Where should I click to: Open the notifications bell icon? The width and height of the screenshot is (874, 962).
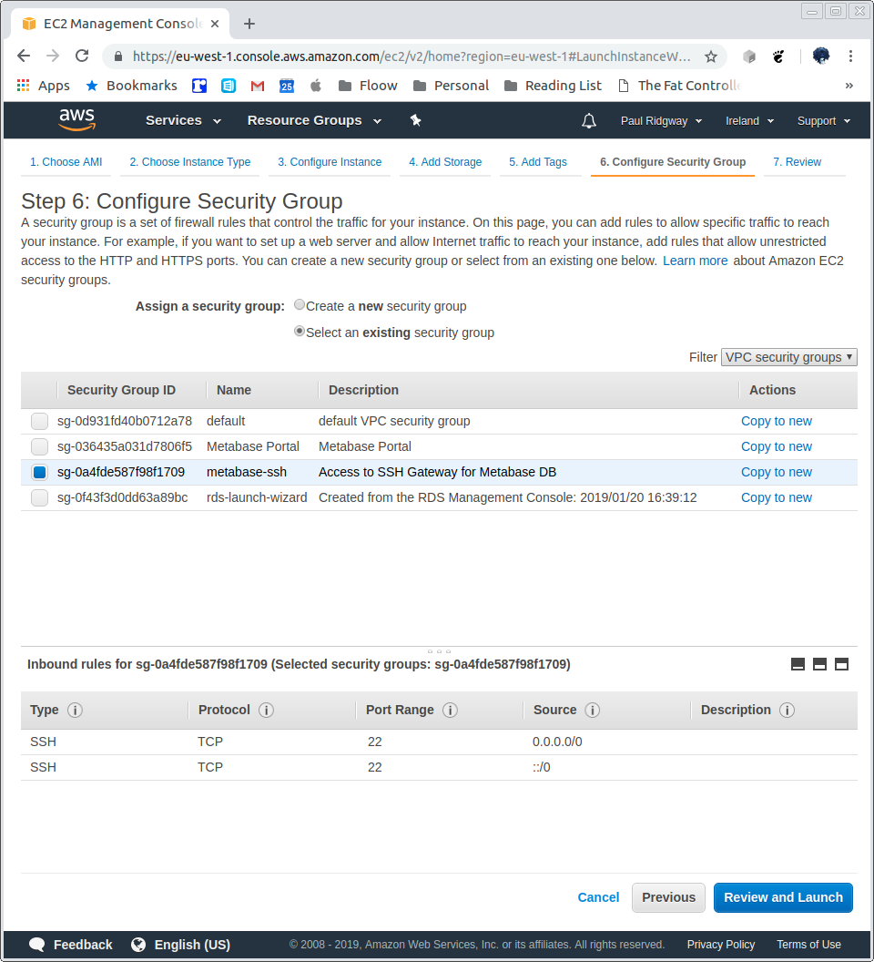tap(589, 121)
